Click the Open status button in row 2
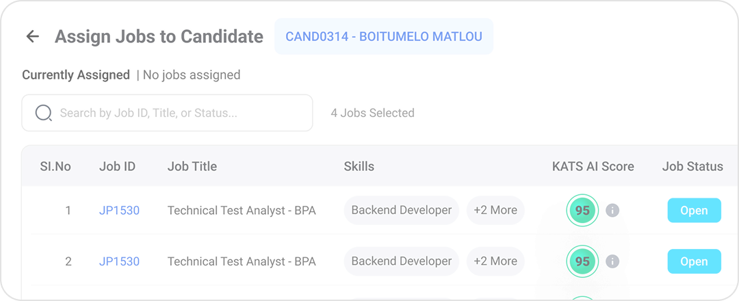 click(x=694, y=261)
